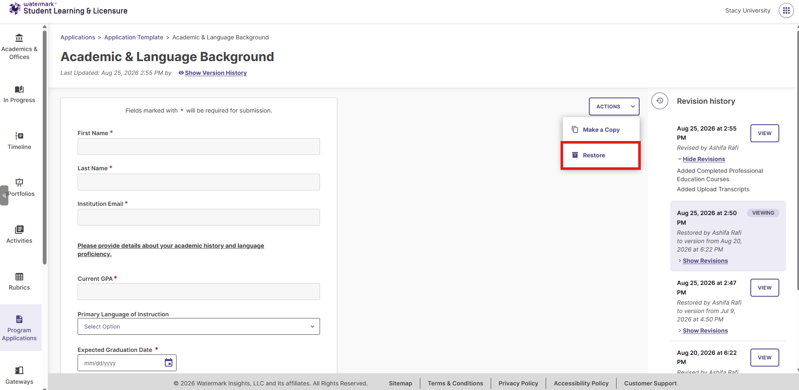Screen dimensions: 799x390
Task: Open Gateways in the sidebar
Action: [x=19, y=375]
